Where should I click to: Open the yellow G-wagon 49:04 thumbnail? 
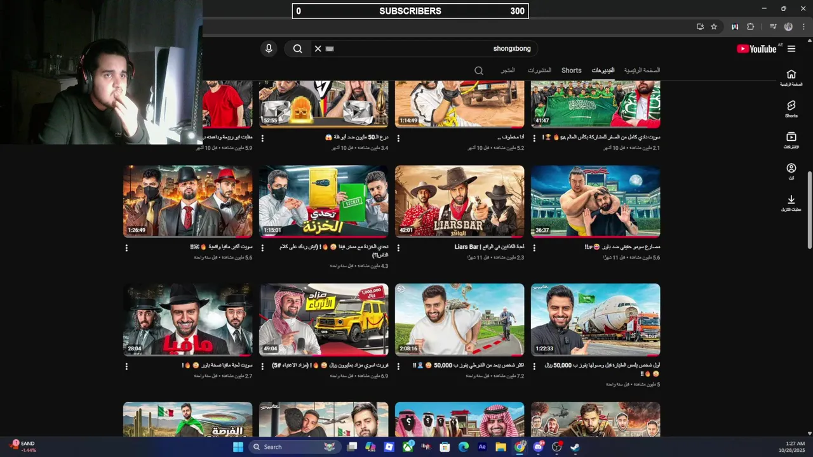(324, 319)
